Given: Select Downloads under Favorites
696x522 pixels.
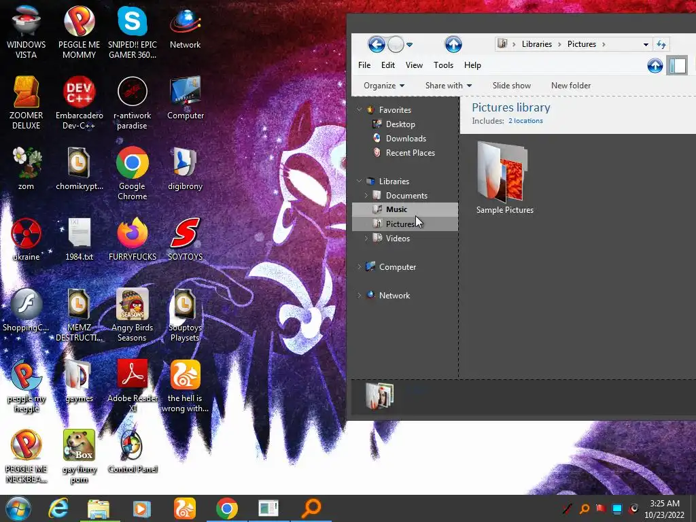Looking at the screenshot, I should (x=406, y=139).
